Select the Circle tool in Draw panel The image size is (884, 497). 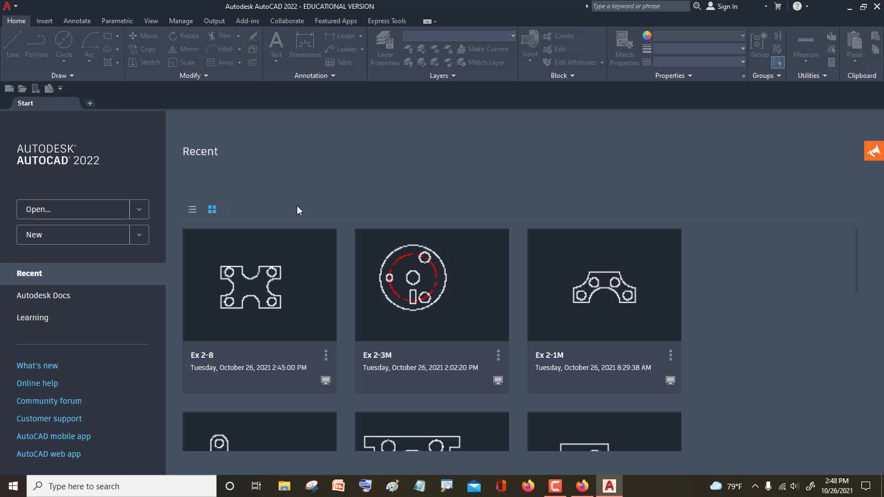64,45
